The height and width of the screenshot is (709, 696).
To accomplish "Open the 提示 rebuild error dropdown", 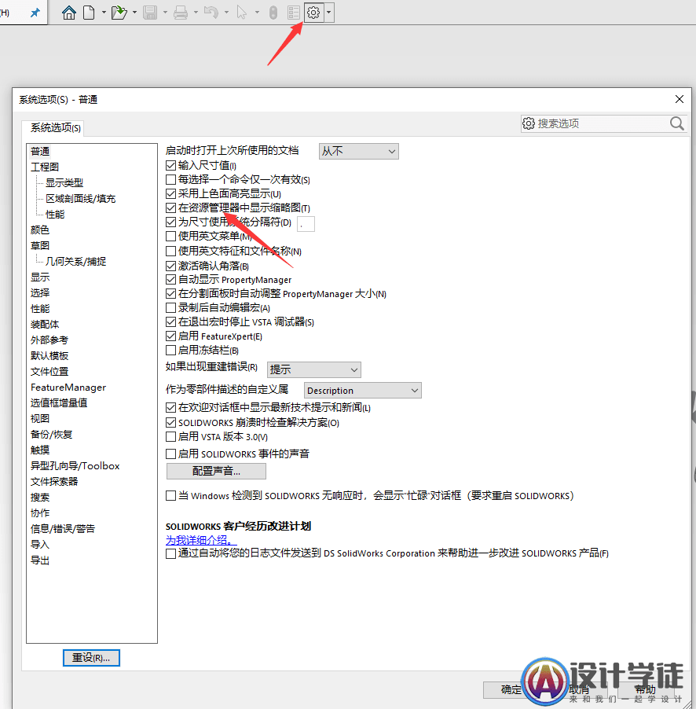I will (314, 369).
